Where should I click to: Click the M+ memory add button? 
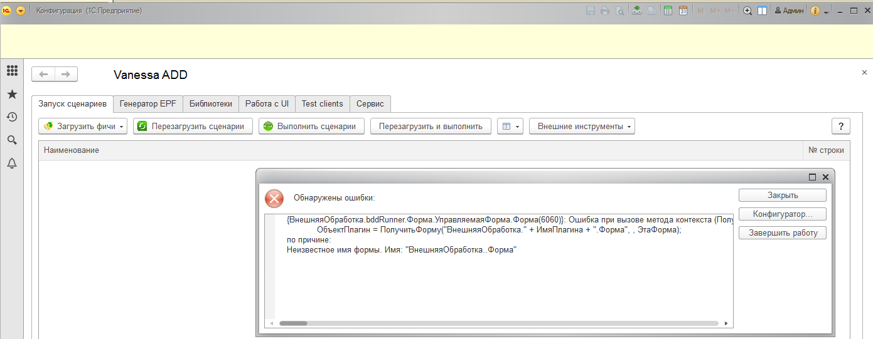pyautogui.click(x=715, y=11)
